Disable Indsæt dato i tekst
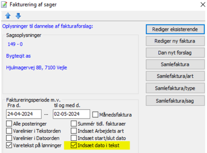Screen dimensions: 207x153 coord(74,145)
